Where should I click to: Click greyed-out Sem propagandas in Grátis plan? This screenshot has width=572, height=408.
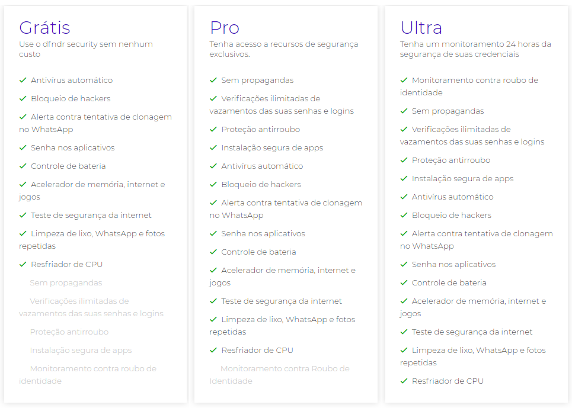click(66, 282)
